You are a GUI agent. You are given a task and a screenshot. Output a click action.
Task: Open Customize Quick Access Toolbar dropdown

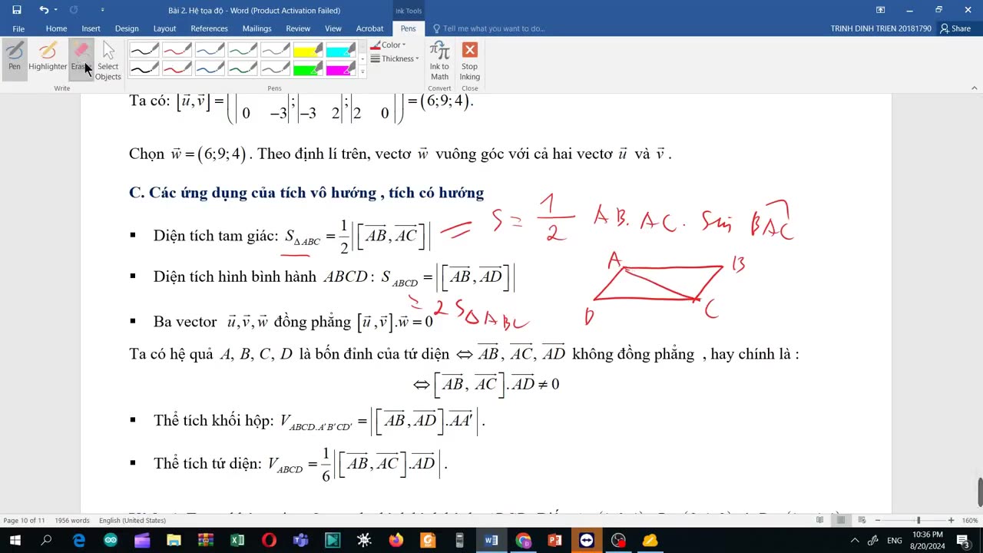(x=102, y=10)
